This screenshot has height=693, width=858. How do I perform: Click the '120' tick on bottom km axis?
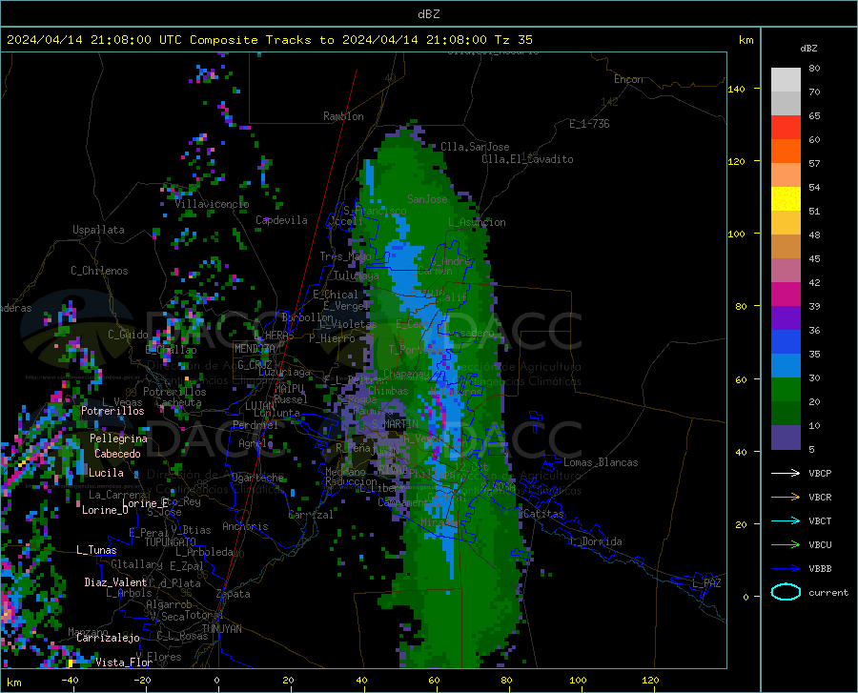tap(650, 680)
